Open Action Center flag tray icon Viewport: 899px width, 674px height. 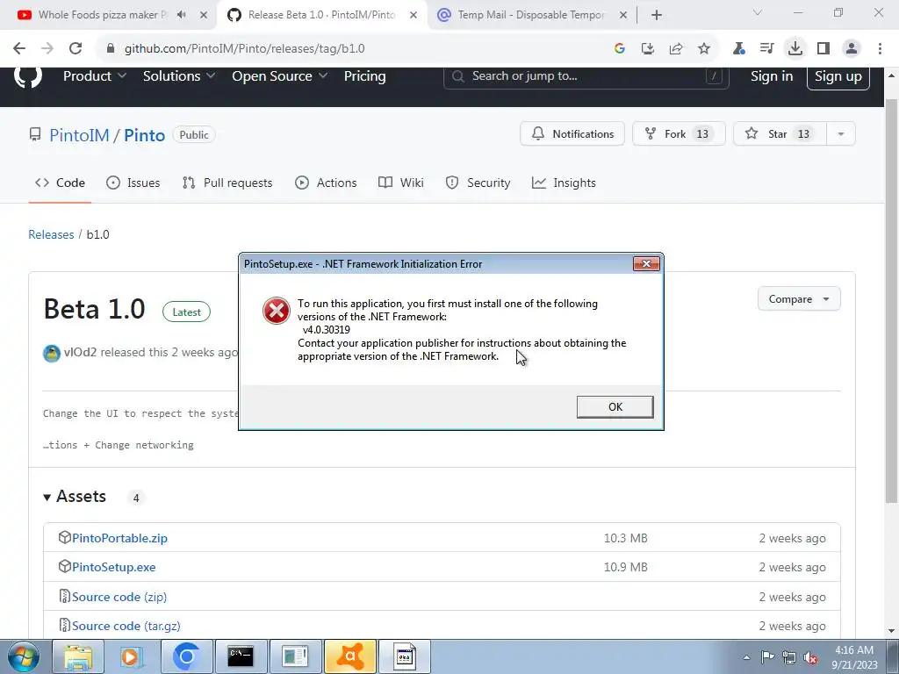pyautogui.click(x=767, y=657)
